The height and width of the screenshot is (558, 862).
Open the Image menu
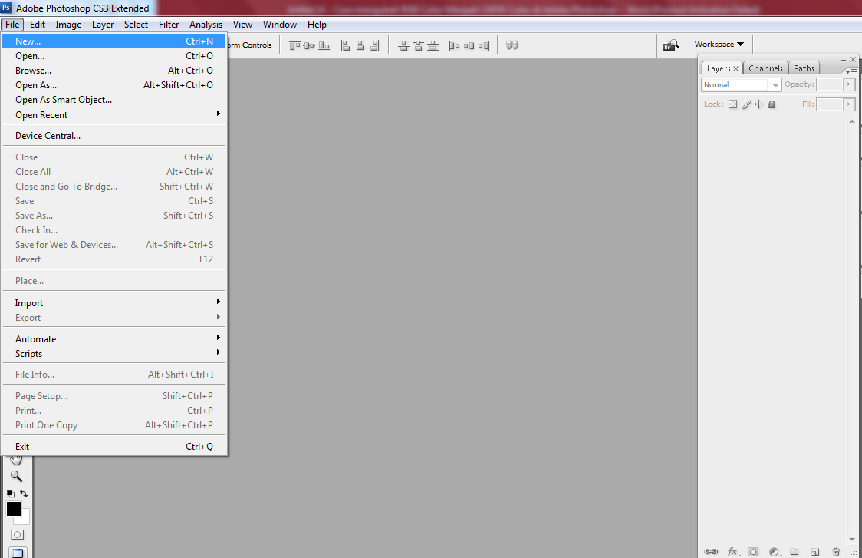(68, 25)
